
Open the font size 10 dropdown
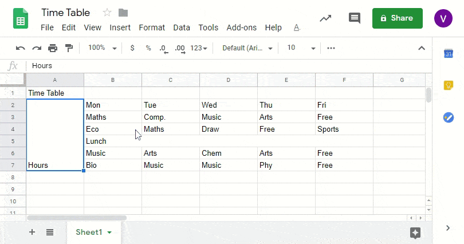tap(301, 48)
